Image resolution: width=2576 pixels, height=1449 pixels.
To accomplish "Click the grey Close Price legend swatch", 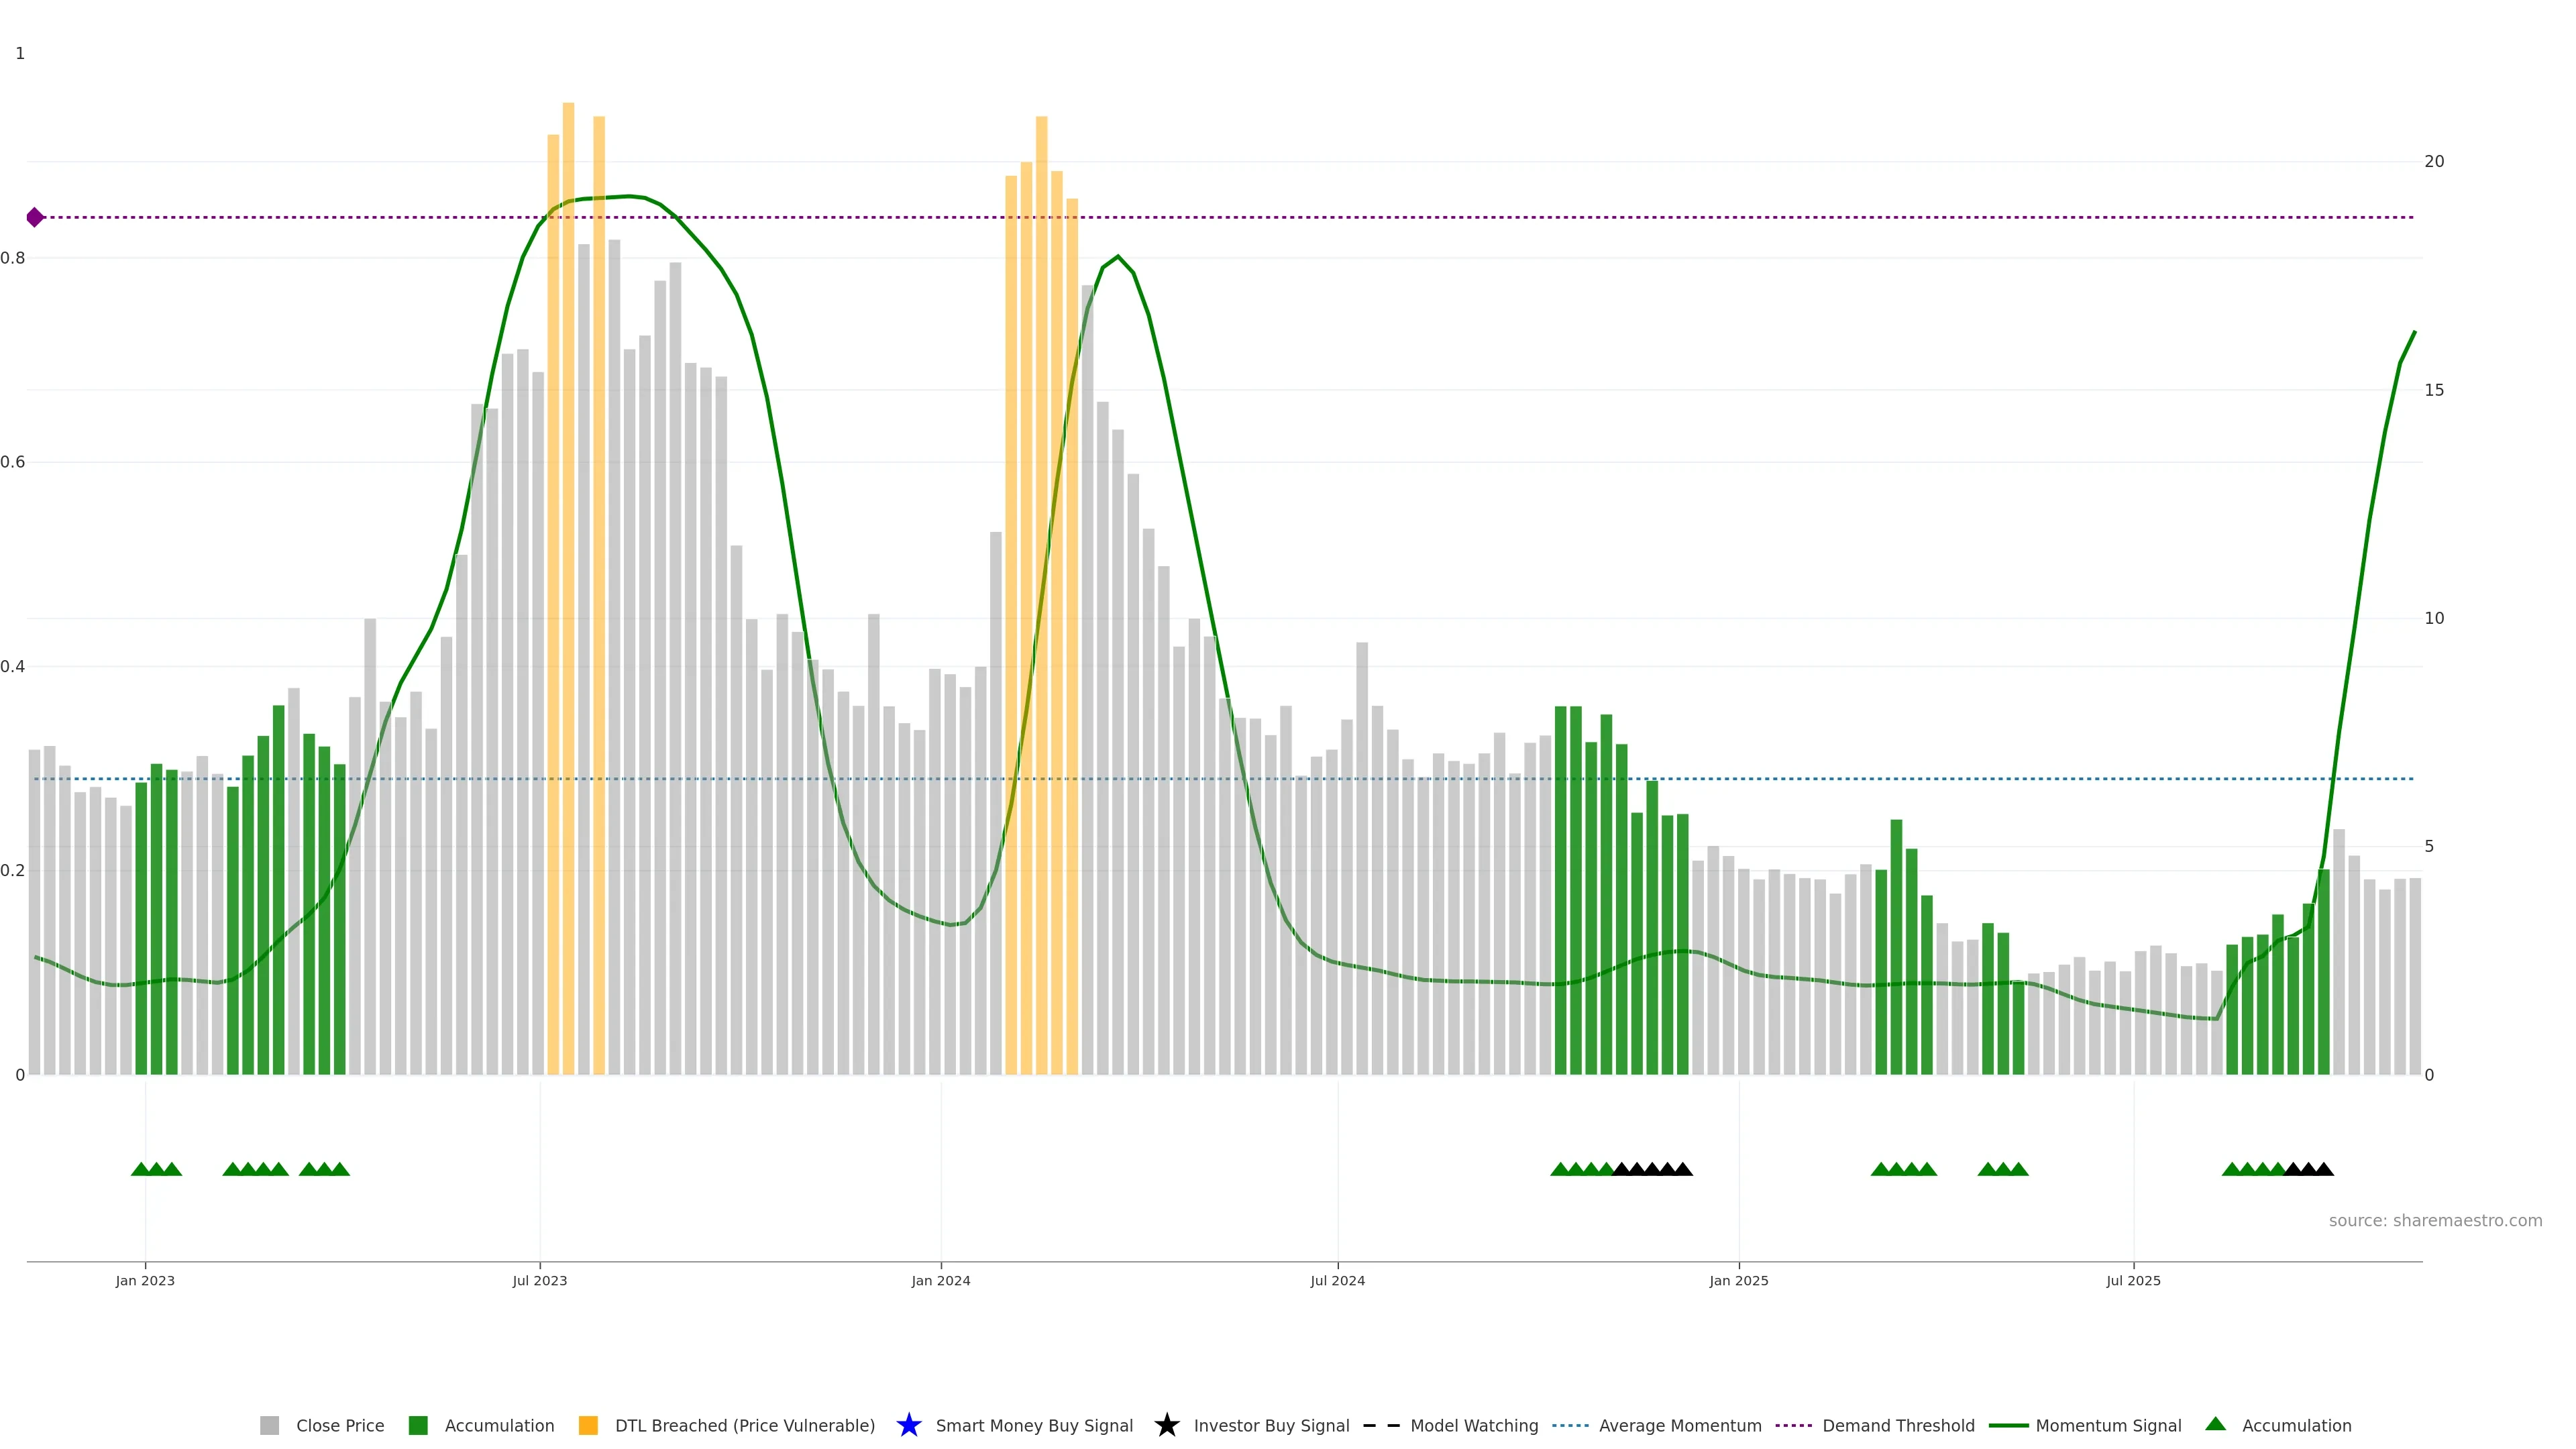I will coord(269,1425).
